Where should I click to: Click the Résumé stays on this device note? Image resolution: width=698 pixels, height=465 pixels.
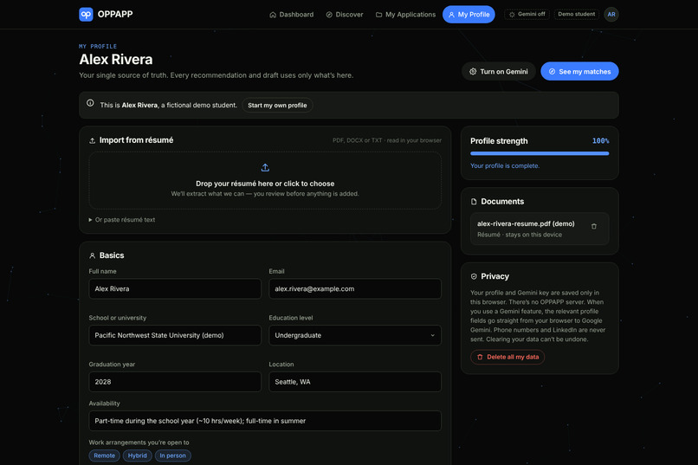click(x=520, y=235)
